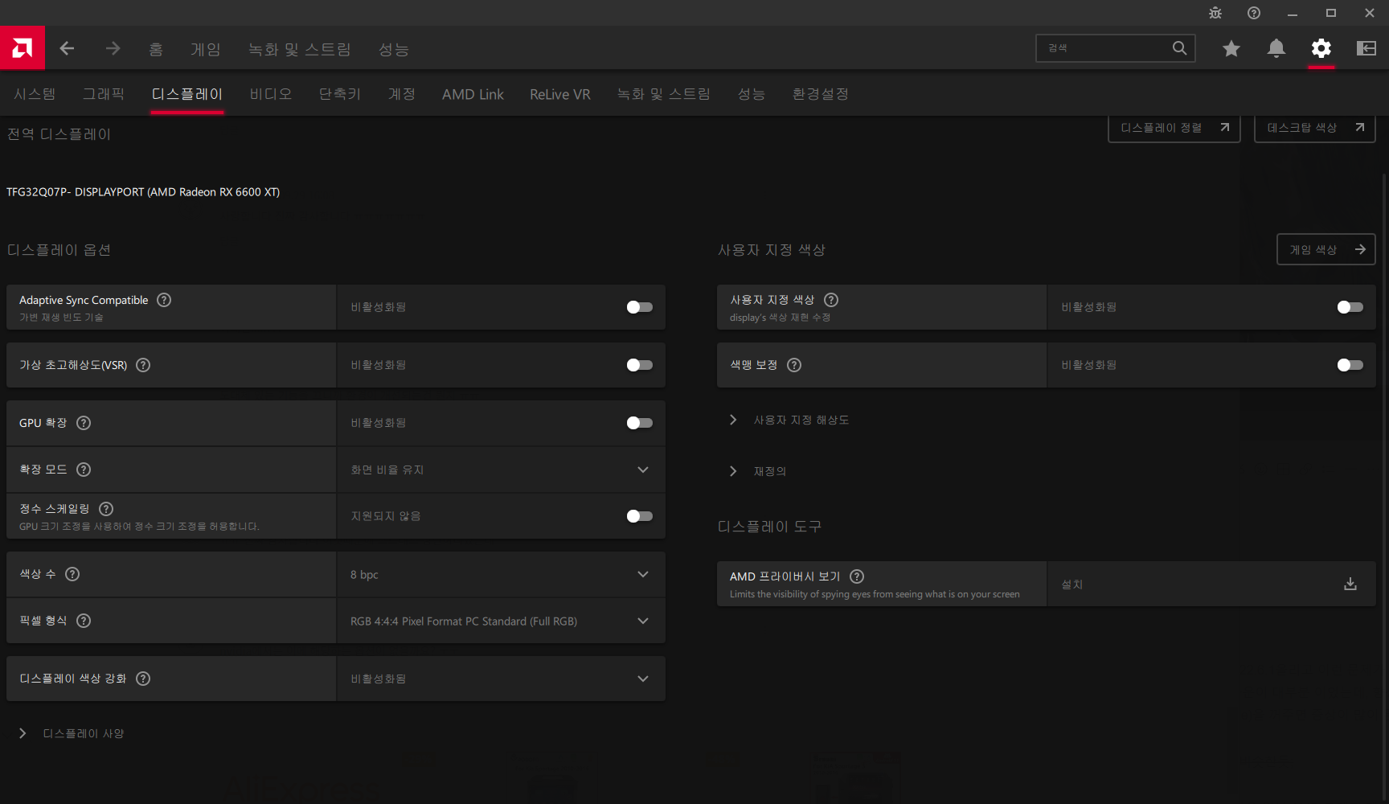Show help for 디스플레이 색상 강화
Viewport: 1389px width, 804px height.
pyautogui.click(x=143, y=679)
